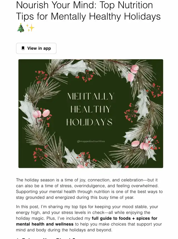This screenshot has width=178, height=239.
Task: Click the paragraph starting In this post
Action: (x=89, y=218)
